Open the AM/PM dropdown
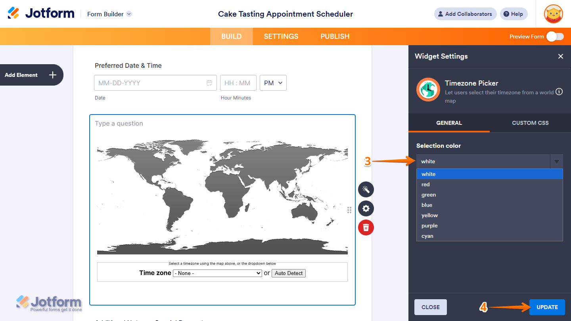The width and height of the screenshot is (571, 321). tap(273, 82)
